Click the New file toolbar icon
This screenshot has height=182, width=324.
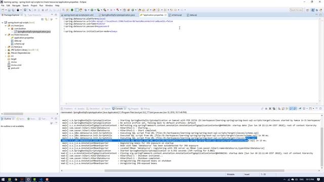pos(3,10)
